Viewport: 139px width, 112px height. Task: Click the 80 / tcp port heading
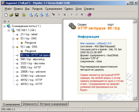[x=114, y=28]
